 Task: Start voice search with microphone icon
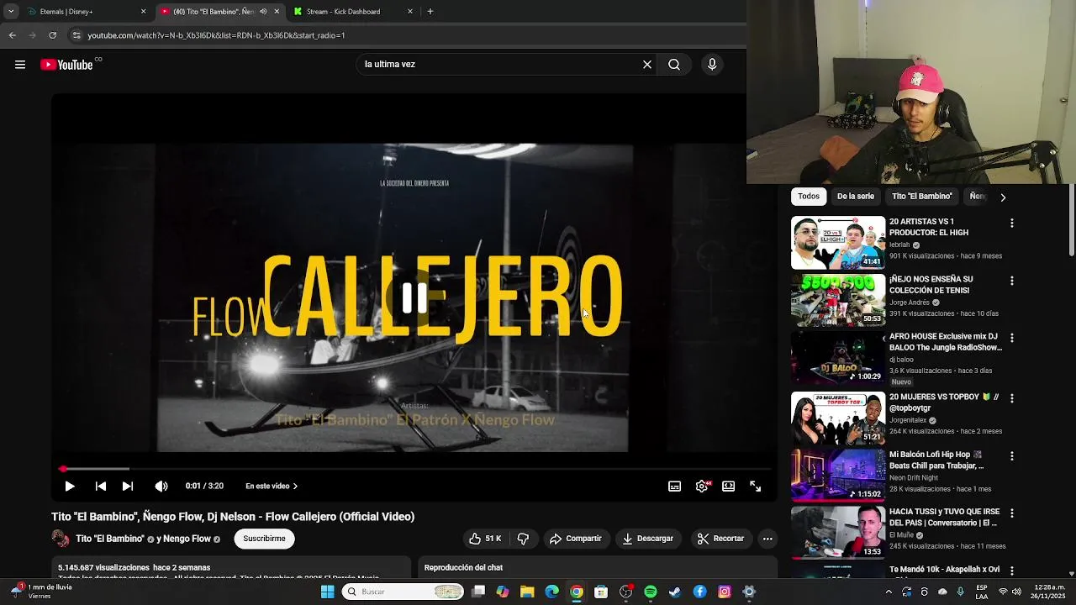coord(712,65)
